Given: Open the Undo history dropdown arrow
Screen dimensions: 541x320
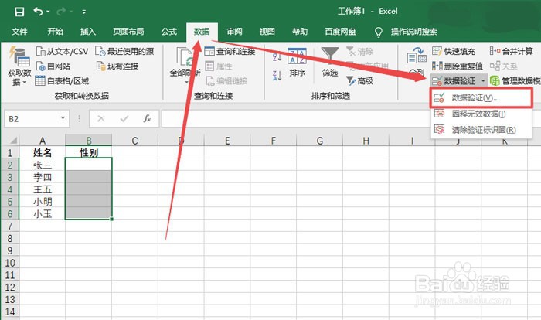Looking at the screenshot, I should [x=48, y=12].
